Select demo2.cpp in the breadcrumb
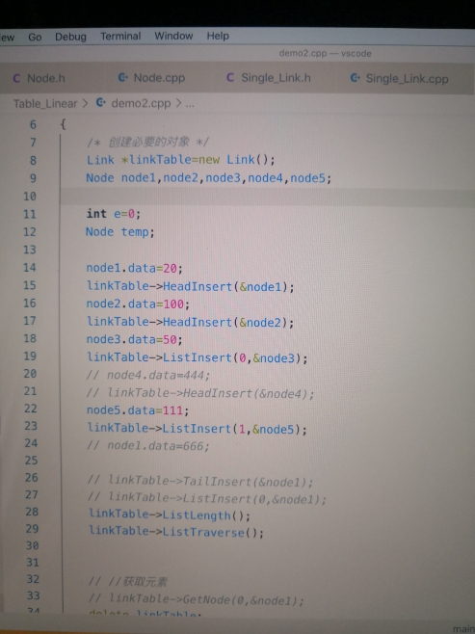Screen dimensions: 475x634 pyautogui.click(x=141, y=103)
